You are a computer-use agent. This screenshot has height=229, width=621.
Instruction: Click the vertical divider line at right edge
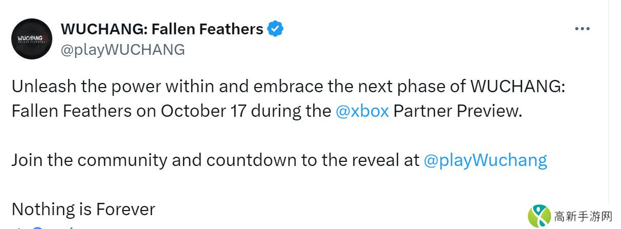coord(609,102)
